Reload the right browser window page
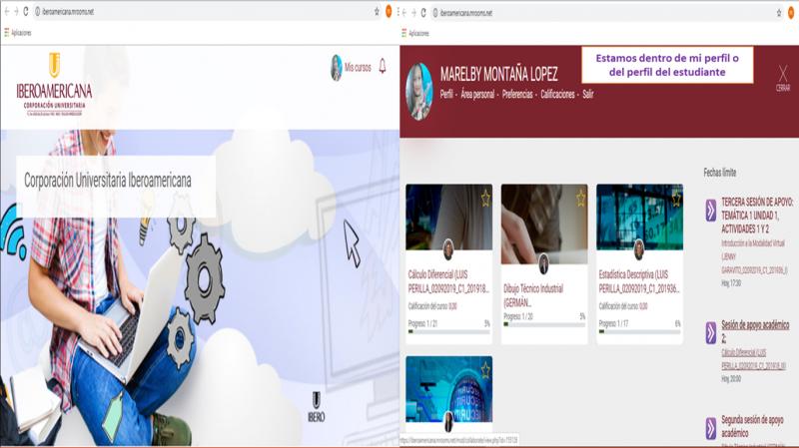This screenshot has height=448, width=799. (x=422, y=13)
